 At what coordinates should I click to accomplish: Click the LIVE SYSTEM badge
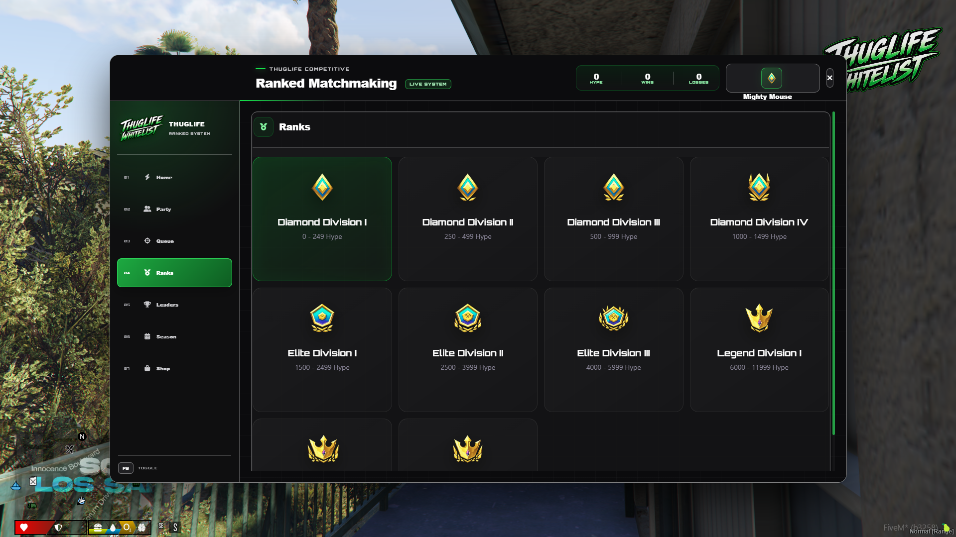[428, 84]
